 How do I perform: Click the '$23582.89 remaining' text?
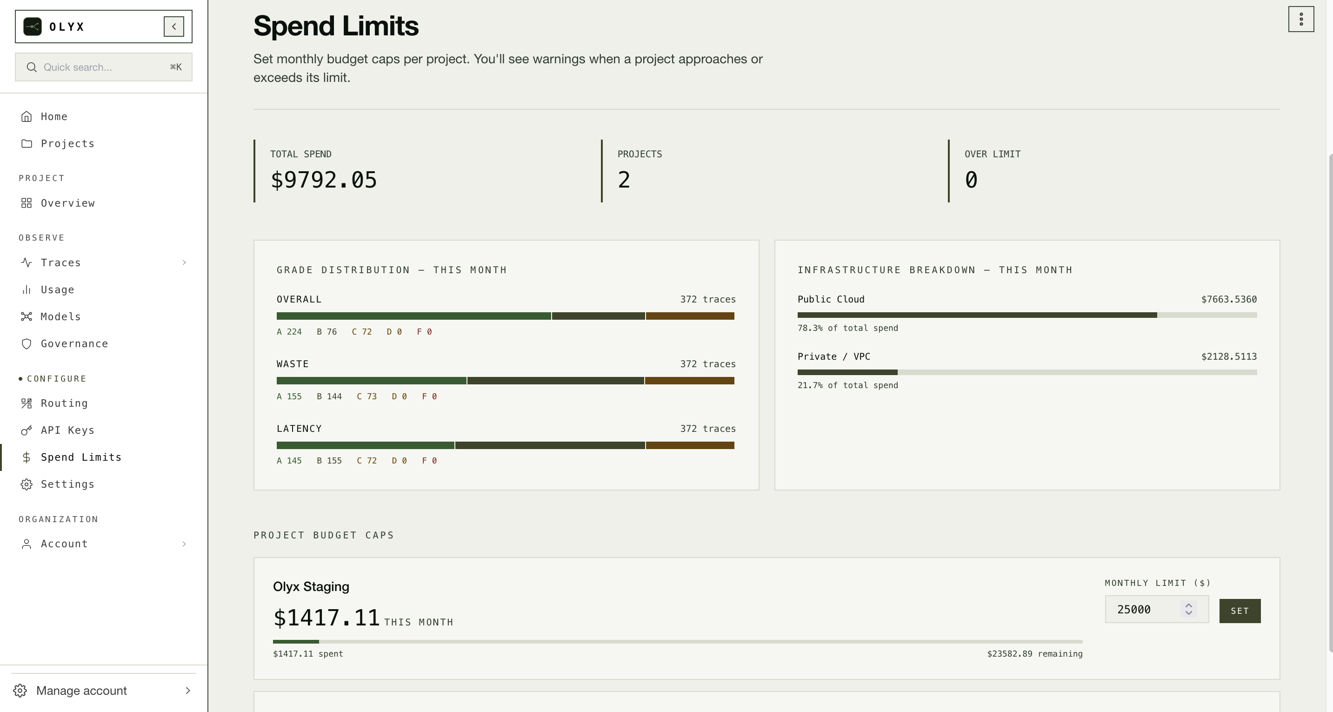(1035, 654)
